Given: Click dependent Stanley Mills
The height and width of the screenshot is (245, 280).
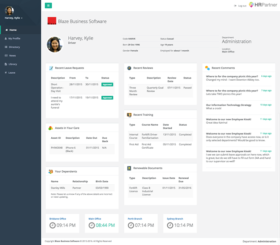Looking at the screenshot, I should tap(58, 188).
